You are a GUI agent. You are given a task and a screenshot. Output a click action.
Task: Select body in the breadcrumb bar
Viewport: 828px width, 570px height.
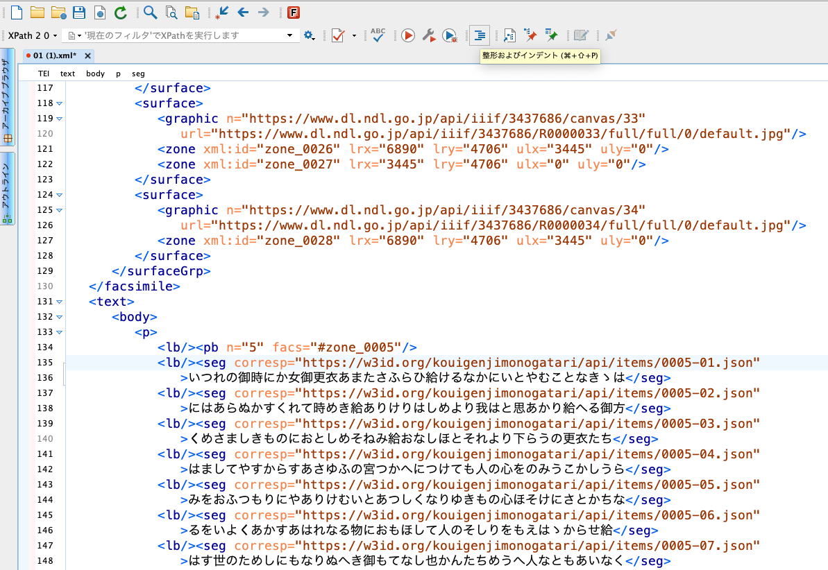[95, 74]
